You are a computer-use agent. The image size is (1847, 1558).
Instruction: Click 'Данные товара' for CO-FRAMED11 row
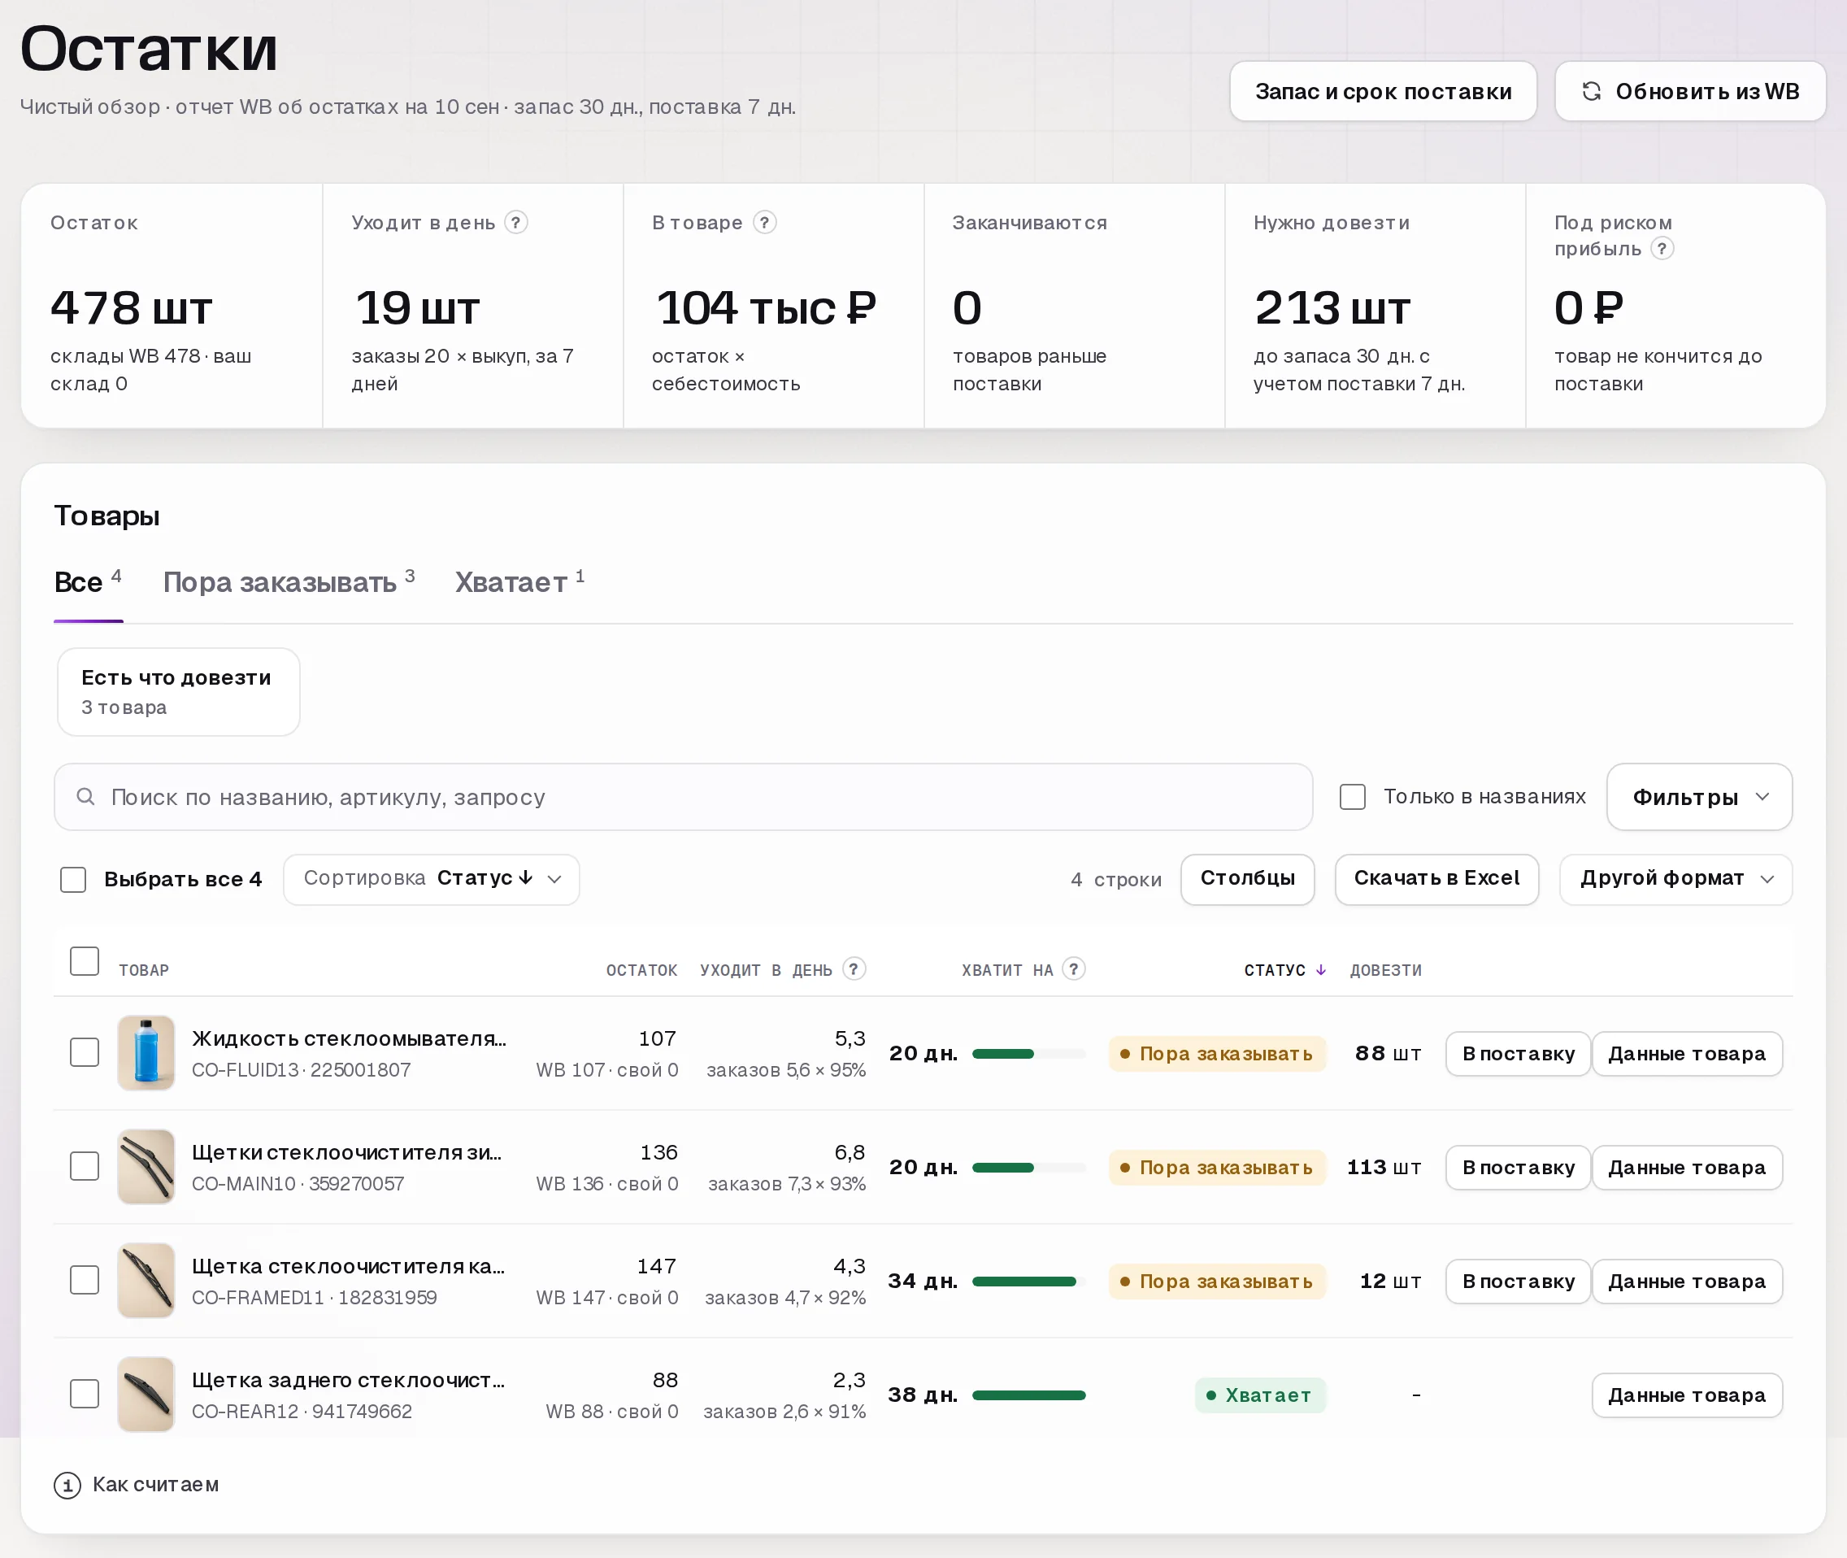pyautogui.click(x=1686, y=1282)
